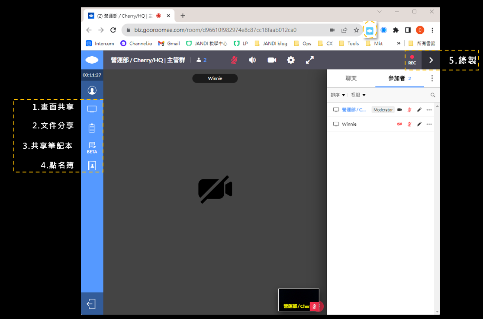Image resolution: width=483 pixels, height=319 pixels.
Task: Open more options for the Moderator row
Action: click(x=429, y=110)
